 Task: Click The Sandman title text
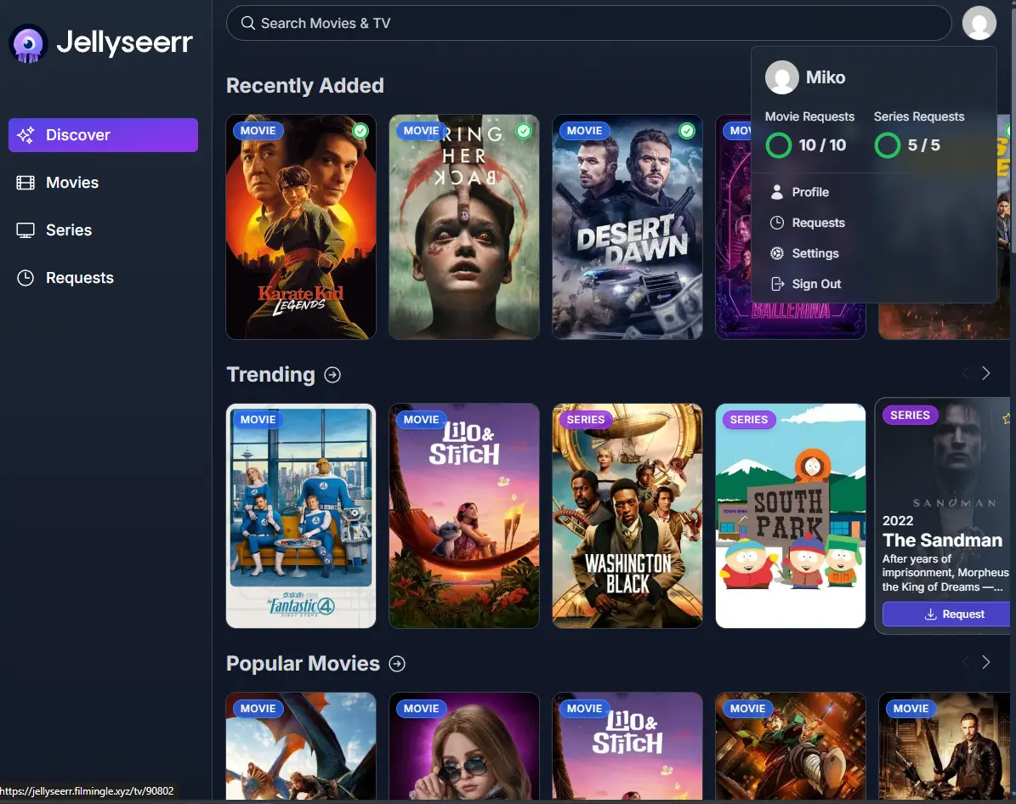tap(942, 541)
